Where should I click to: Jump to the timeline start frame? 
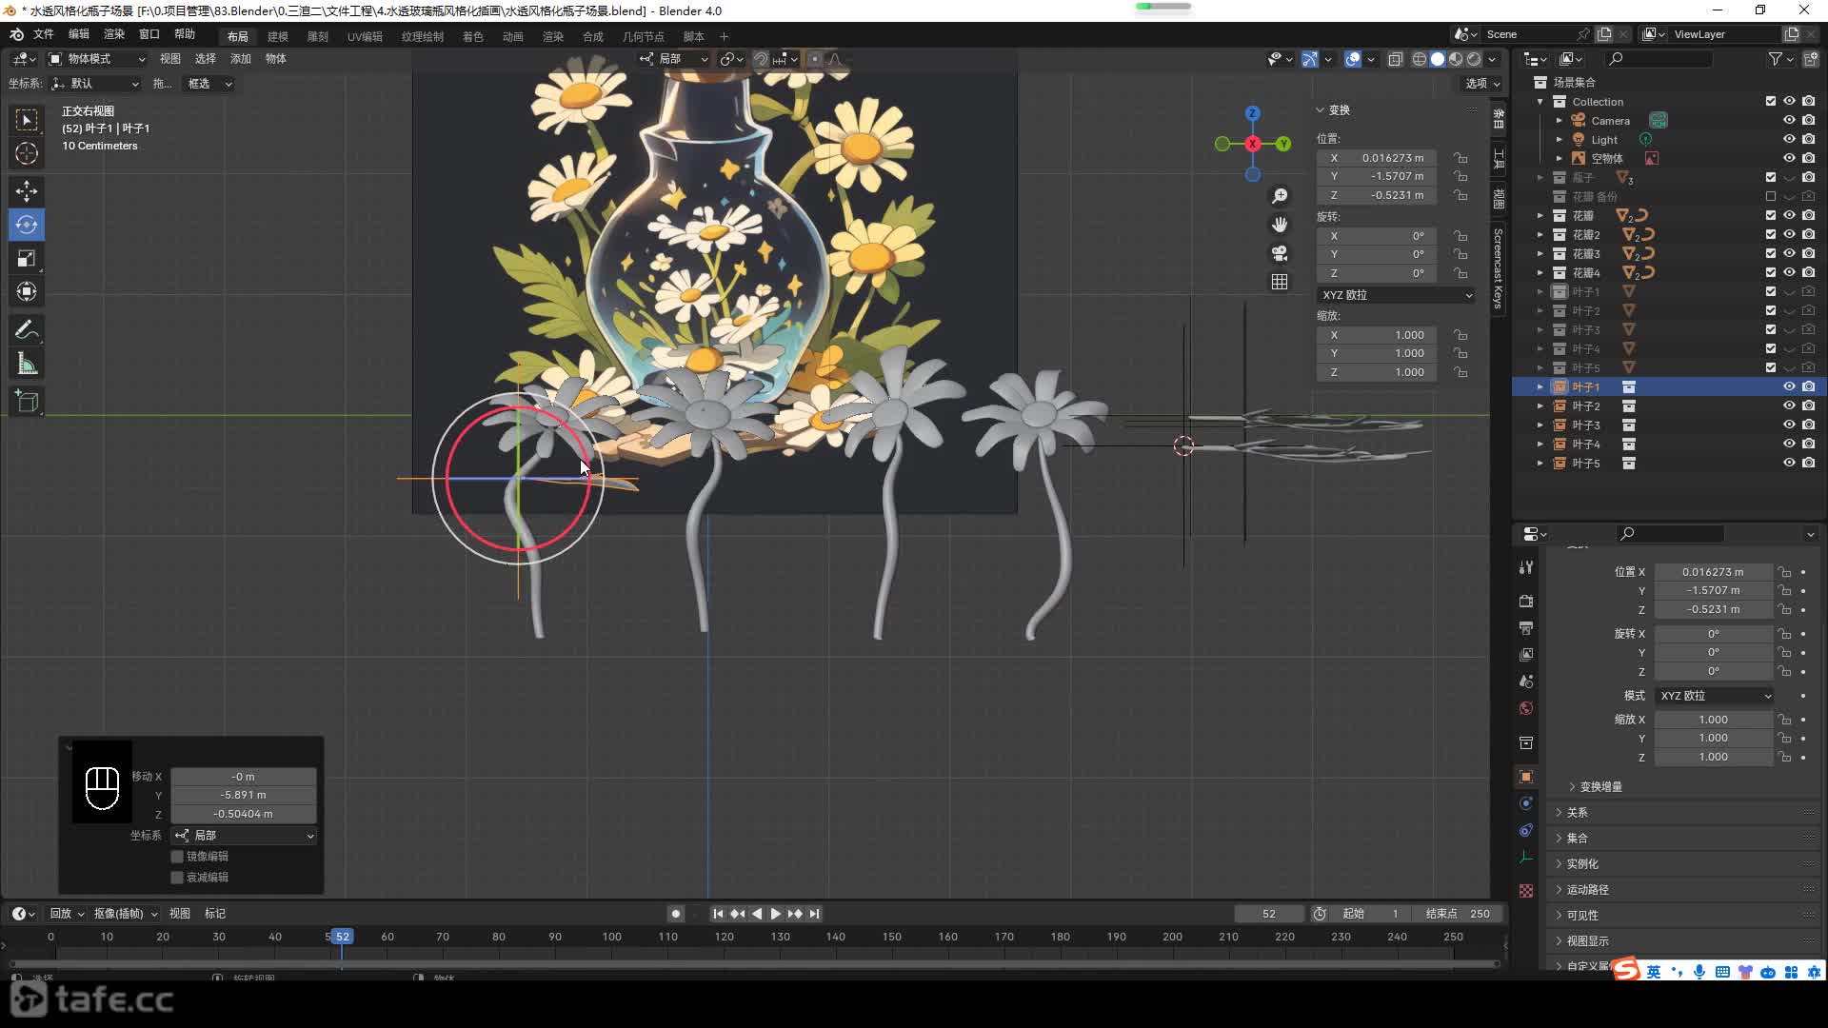pos(718,914)
